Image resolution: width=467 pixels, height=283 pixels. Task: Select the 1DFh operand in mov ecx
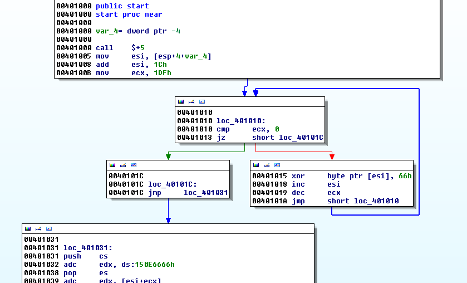click(163, 73)
